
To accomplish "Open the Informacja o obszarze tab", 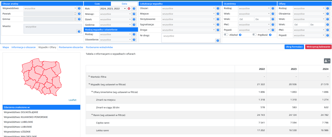I will click(x=24, y=47).
